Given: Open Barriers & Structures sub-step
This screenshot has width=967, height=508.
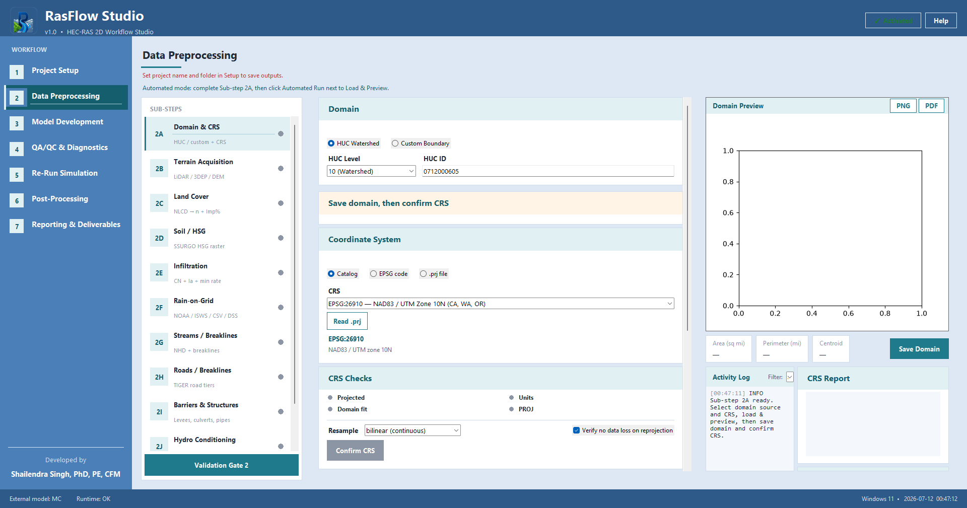Looking at the screenshot, I should click(218, 412).
